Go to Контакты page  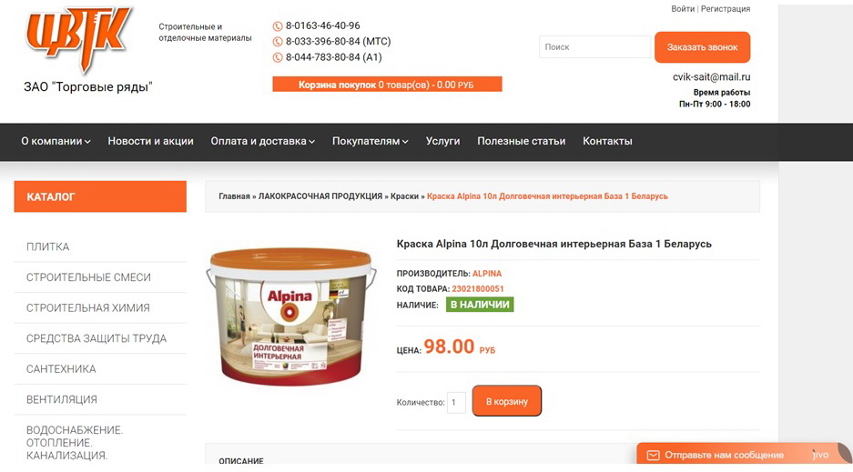click(x=607, y=141)
